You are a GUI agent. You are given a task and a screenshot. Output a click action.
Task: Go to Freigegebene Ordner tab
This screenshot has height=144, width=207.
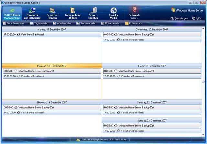click(x=73, y=13)
